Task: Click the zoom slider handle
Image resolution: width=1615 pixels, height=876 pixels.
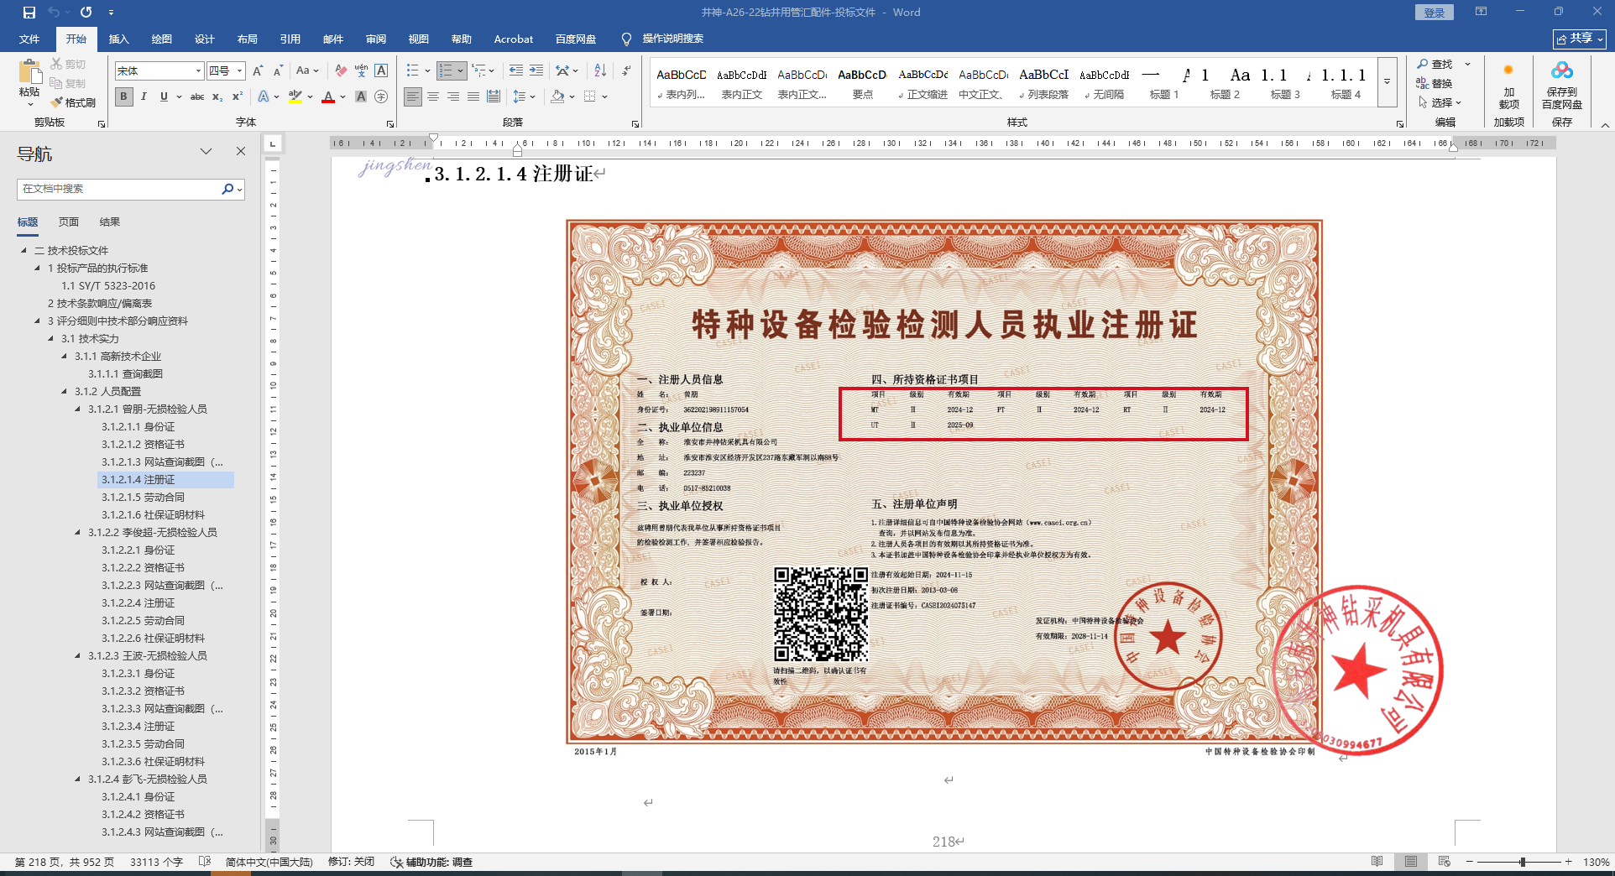Action: coord(1522,862)
